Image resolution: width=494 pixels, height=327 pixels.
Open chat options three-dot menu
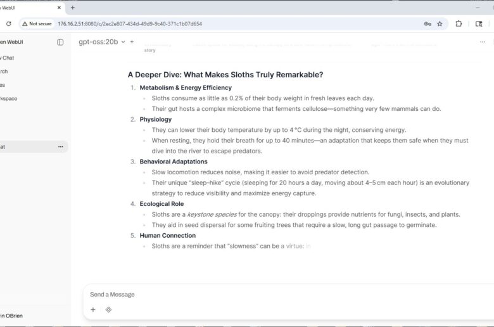[483, 42]
